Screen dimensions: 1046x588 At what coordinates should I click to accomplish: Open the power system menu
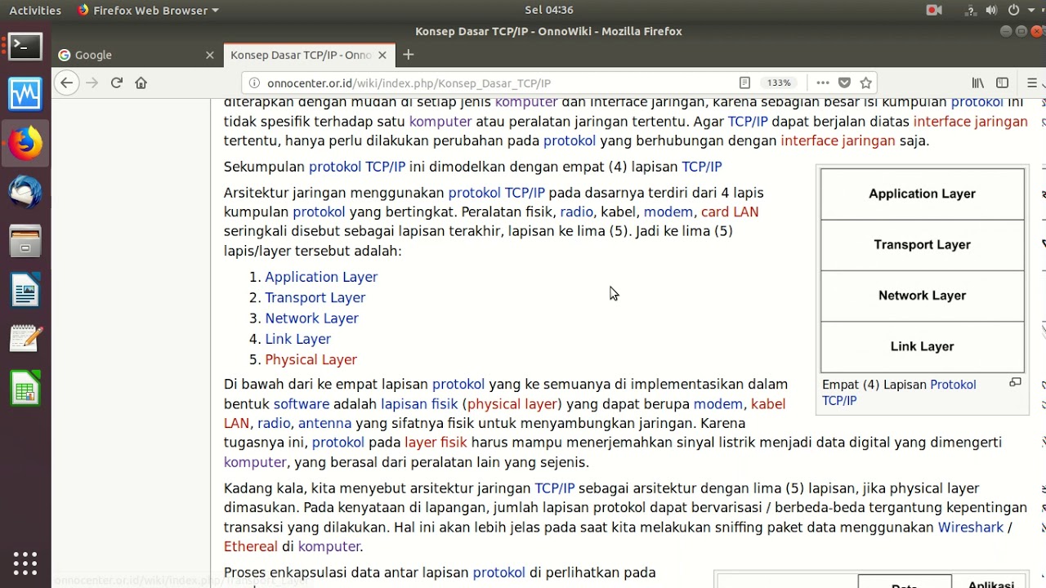pos(1020,10)
